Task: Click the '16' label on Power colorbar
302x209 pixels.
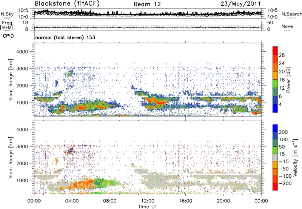Action: pos(282,80)
